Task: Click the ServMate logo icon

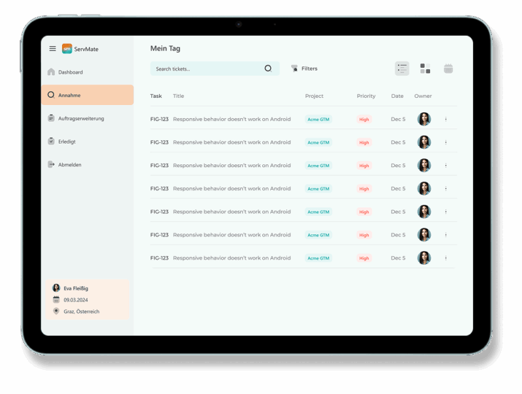Action: coord(67,49)
